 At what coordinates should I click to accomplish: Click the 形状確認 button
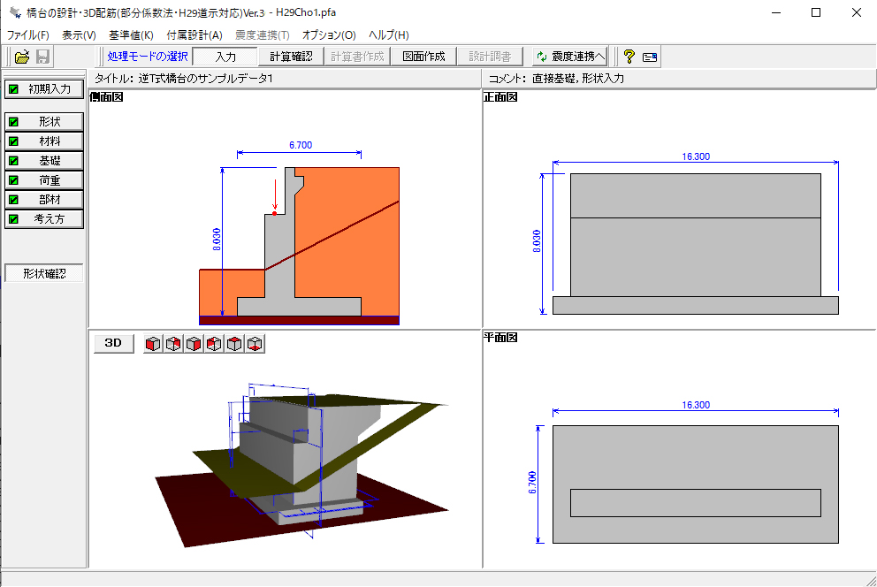[x=44, y=273]
